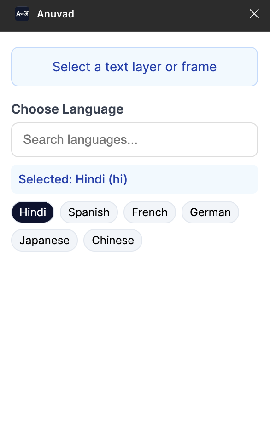
Task: Click the Choose Language heading
Action: 67,109
